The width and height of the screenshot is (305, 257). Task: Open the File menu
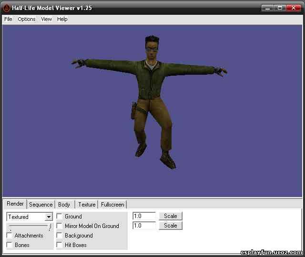[x=8, y=19]
